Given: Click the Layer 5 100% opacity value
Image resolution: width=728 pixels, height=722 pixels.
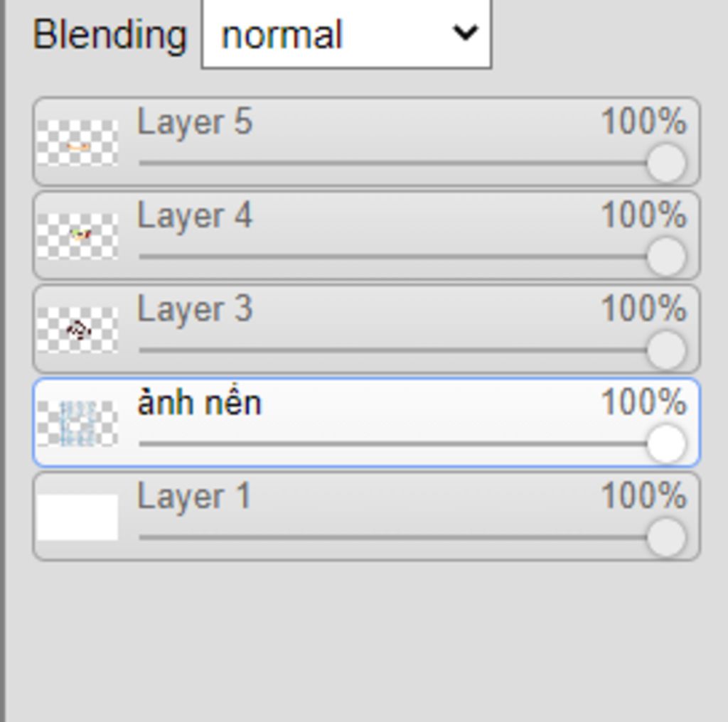Looking at the screenshot, I should pos(643,122).
